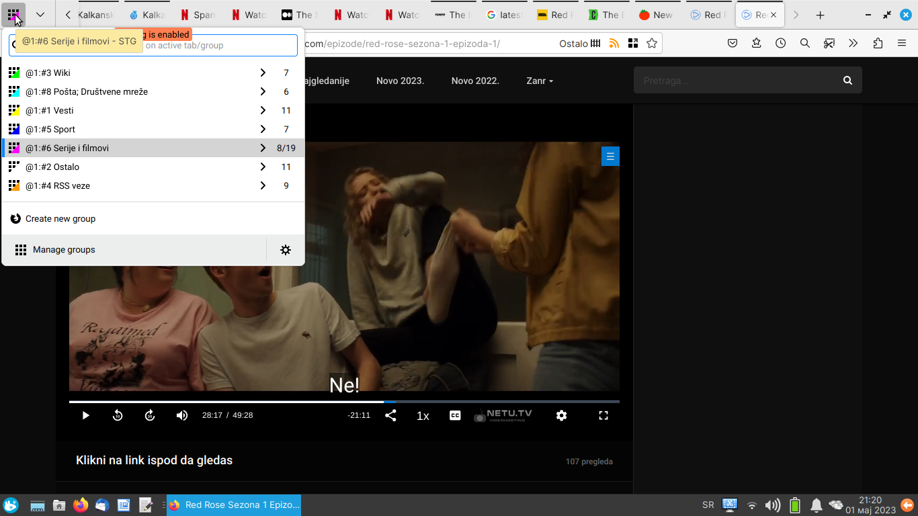
Task: Bookmark this page with the star icon
Action: click(652, 44)
